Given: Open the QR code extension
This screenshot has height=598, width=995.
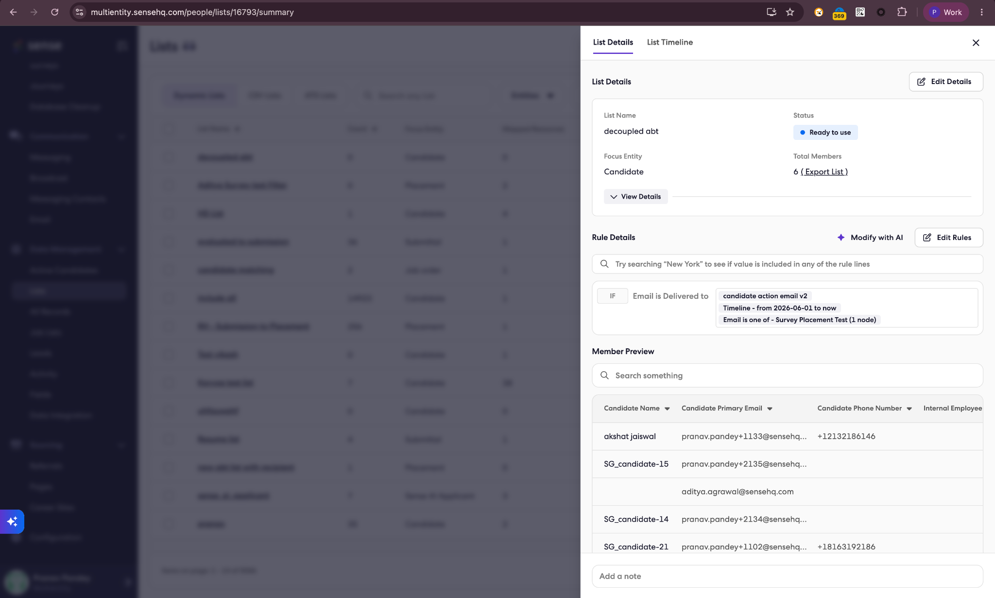Looking at the screenshot, I should tap(860, 12).
